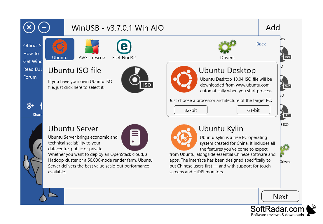Screen dimensions: 323x224
Task: Choose the 32-bit architecture button
Action: (191, 110)
